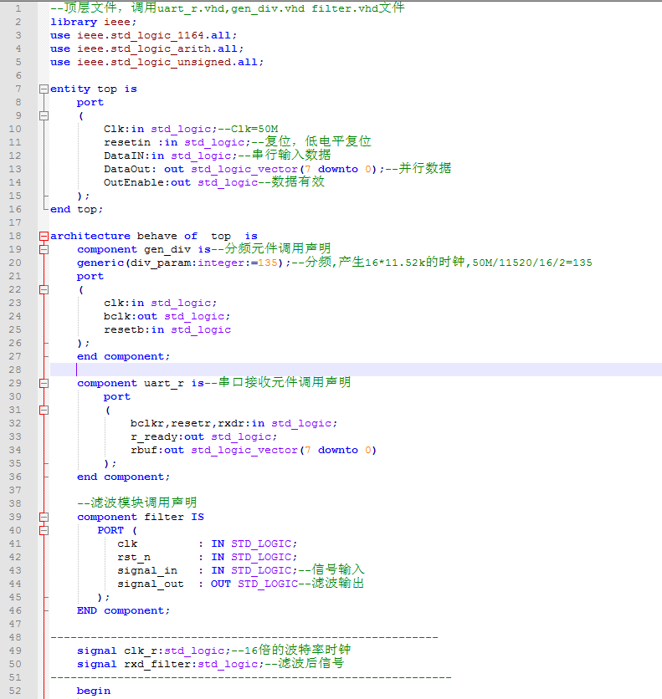This screenshot has height=699, width=662.
Task: Click 'END component;' on line 46
Action: (x=124, y=610)
